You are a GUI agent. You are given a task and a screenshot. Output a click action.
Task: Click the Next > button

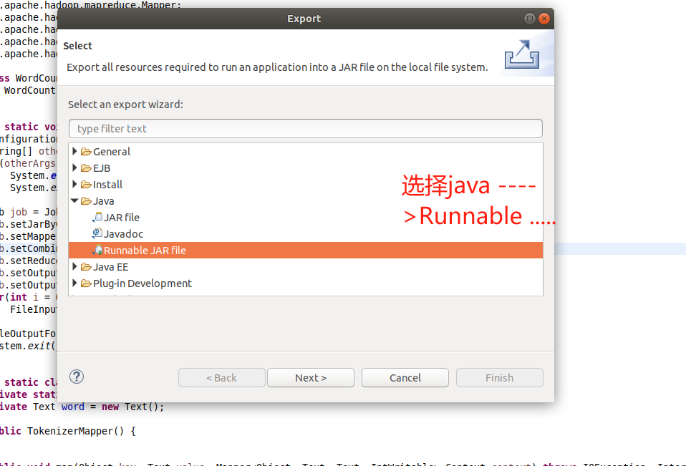(x=311, y=378)
